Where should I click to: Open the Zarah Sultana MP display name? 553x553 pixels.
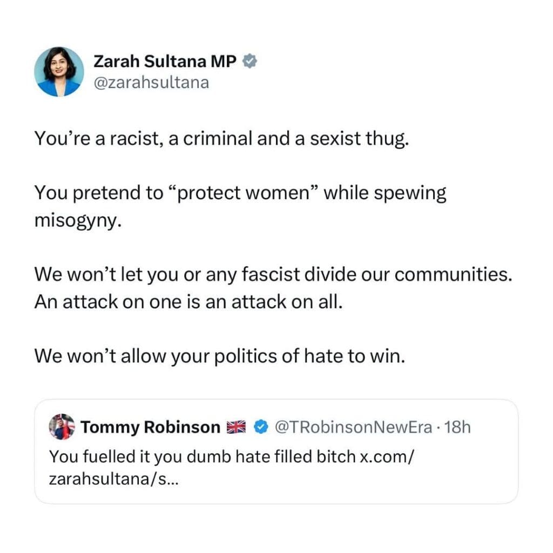(x=165, y=62)
